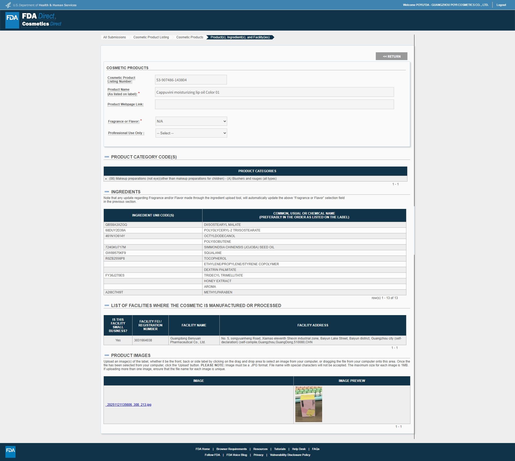Navigate to Cosmetic Products breadcrumb
Screen dimensions: 515x461
pos(190,37)
